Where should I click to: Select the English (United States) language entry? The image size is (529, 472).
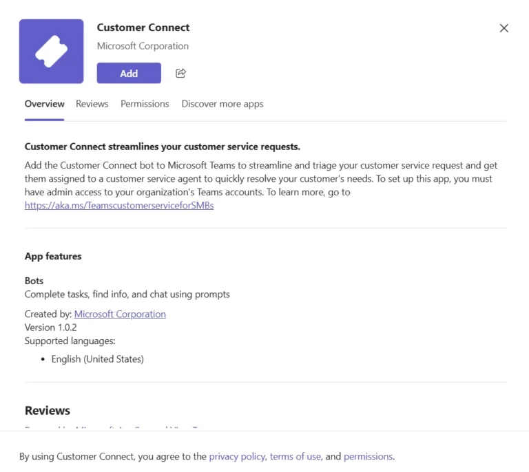(97, 359)
